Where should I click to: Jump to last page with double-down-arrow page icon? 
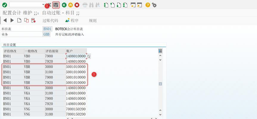pyautogui.click(x=125, y=5)
